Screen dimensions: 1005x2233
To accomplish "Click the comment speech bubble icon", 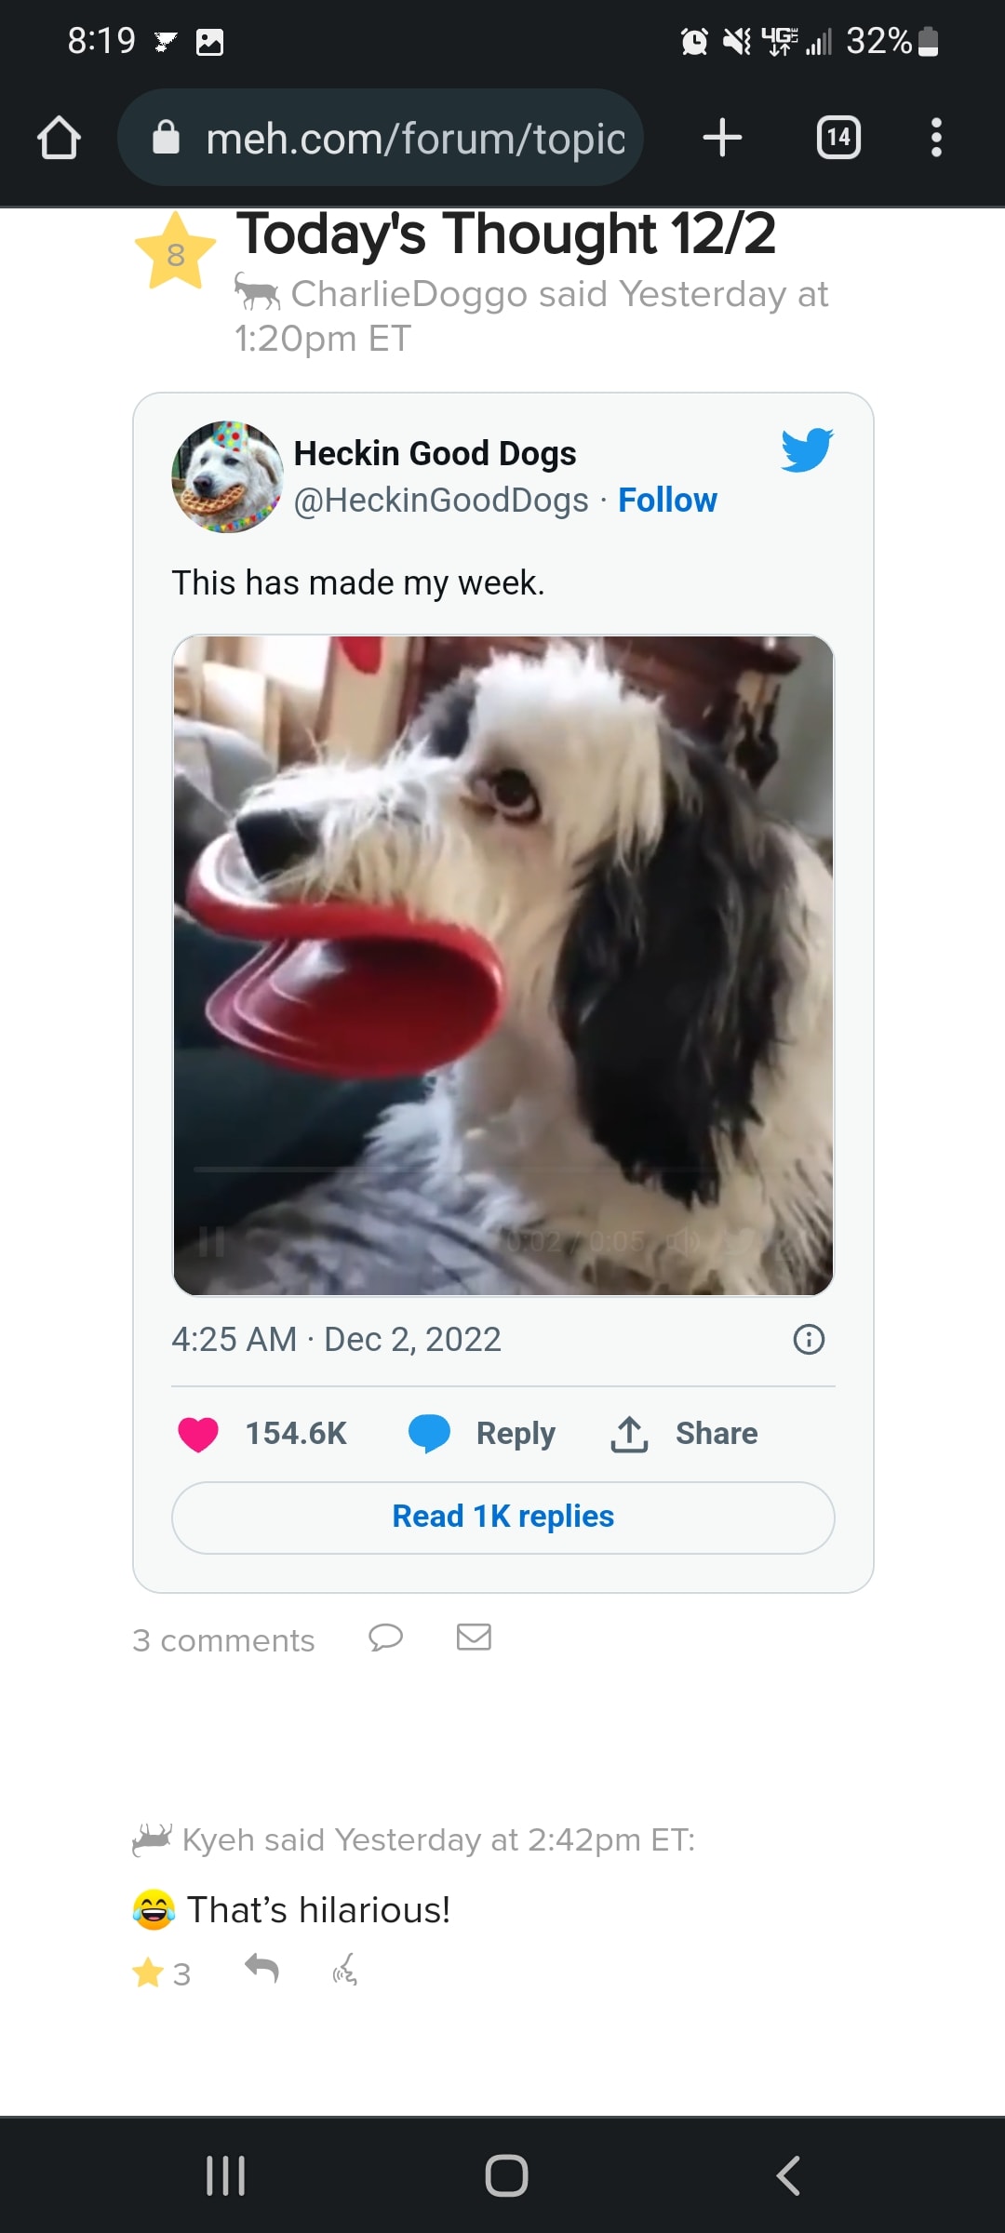I will pyautogui.click(x=385, y=1637).
